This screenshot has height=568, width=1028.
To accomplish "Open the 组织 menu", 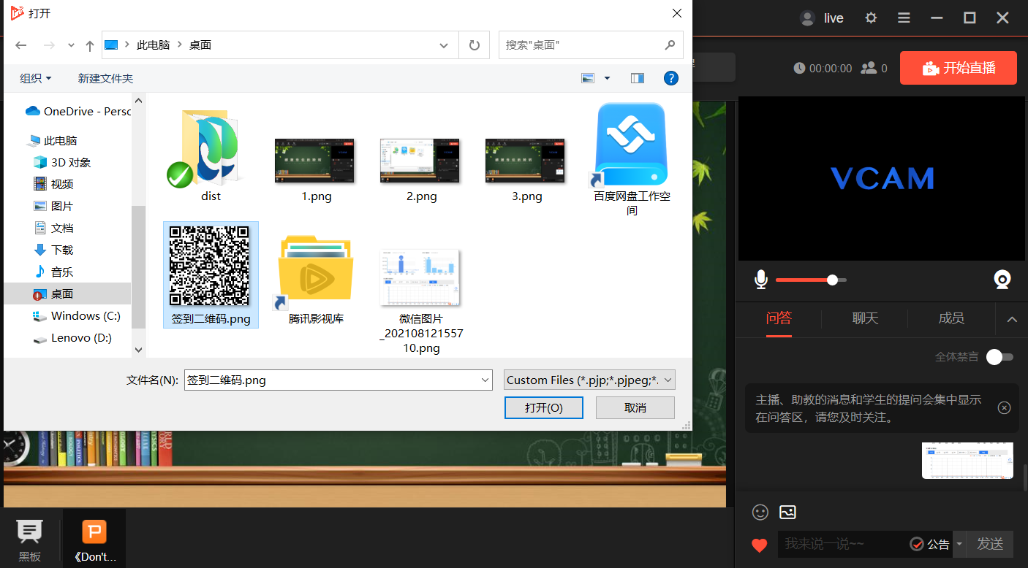I will click(x=36, y=78).
